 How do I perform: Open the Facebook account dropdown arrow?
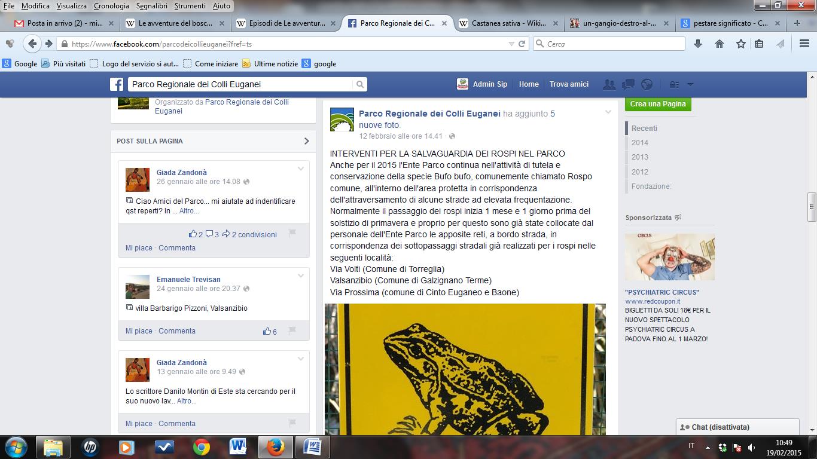690,84
